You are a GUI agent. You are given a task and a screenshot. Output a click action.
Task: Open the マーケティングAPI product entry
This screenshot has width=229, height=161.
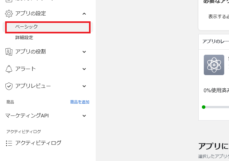point(27,115)
